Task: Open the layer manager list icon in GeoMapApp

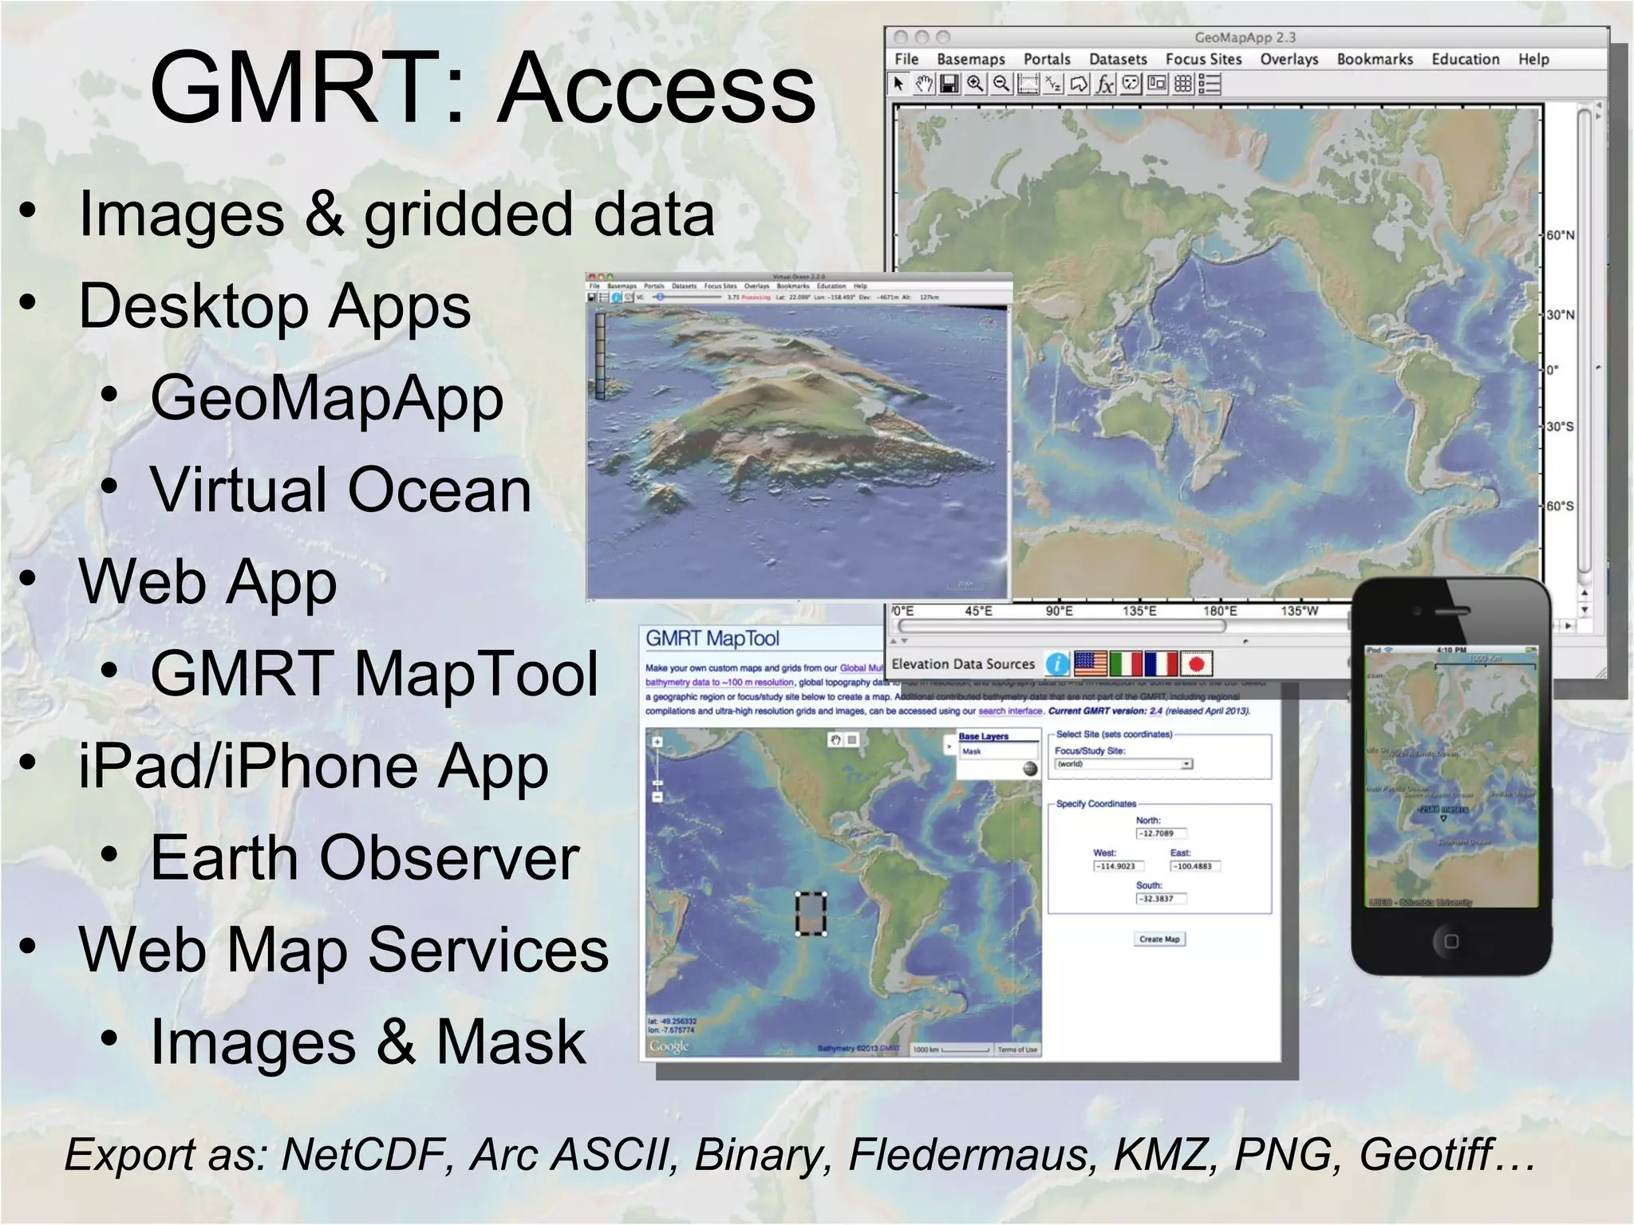Action: point(1210,84)
